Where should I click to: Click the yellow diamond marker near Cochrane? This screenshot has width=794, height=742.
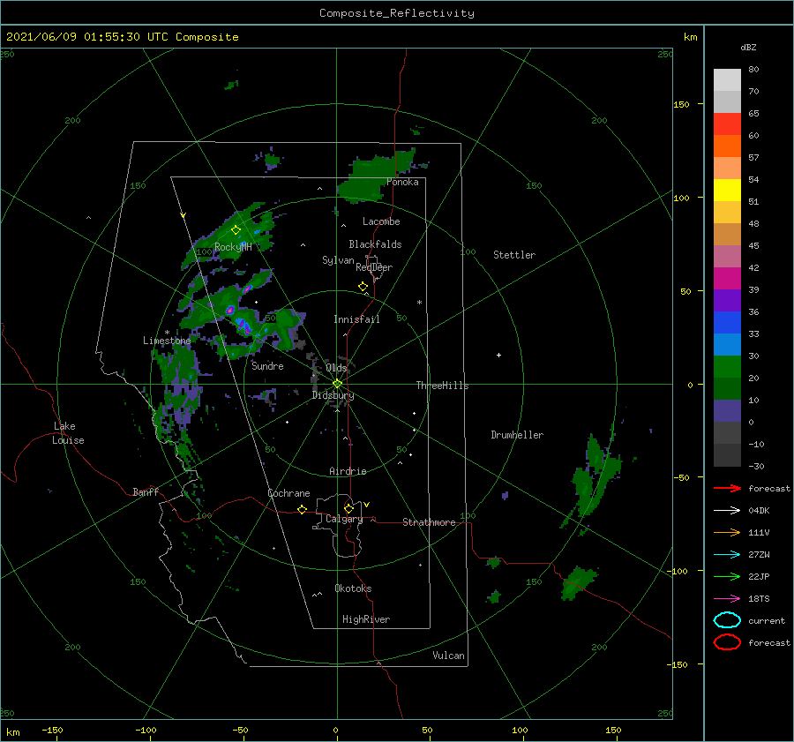tap(303, 510)
